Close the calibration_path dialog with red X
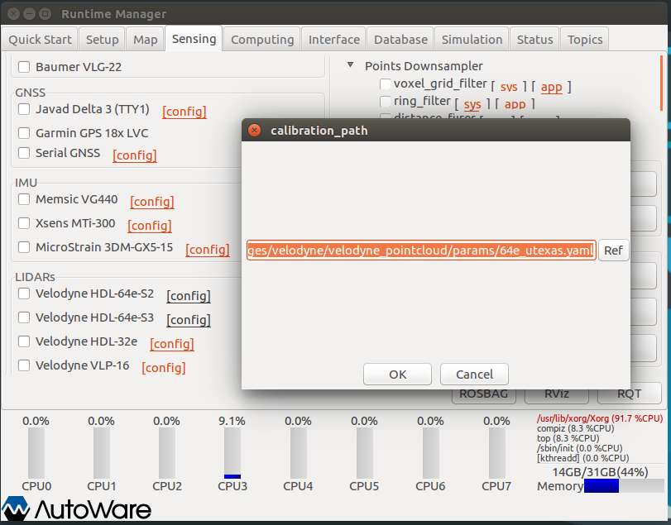 coord(254,130)
